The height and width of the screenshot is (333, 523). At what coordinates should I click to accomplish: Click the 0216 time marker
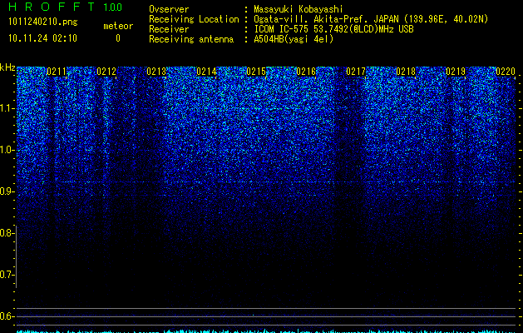coord(306,72)
